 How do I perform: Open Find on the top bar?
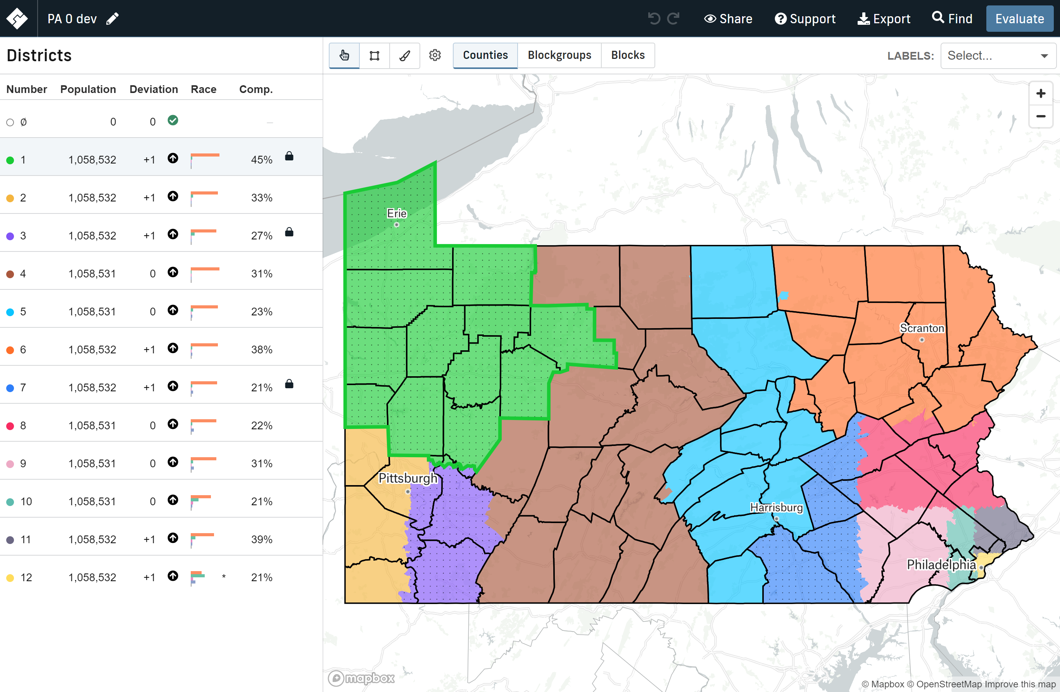[x=951, y=18]
